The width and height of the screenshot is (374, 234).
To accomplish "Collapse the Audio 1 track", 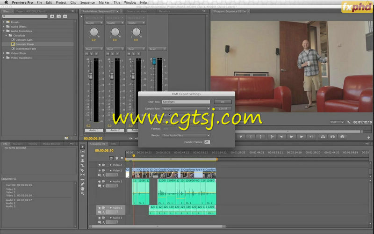I will (110, 182).
